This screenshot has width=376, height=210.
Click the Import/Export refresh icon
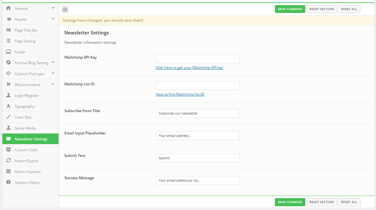(x=8, y=161)
